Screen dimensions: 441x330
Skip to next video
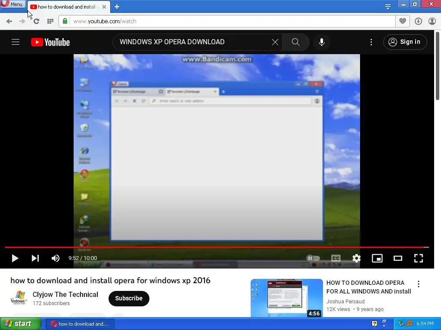35,258
